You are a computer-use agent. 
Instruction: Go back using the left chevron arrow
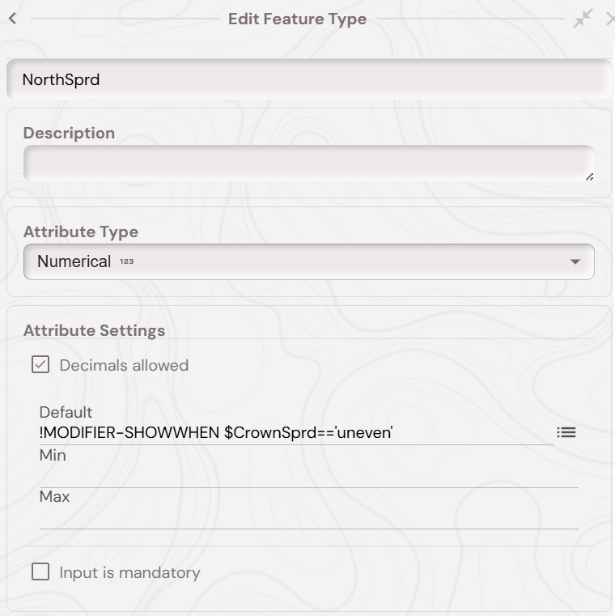[12, 19]
